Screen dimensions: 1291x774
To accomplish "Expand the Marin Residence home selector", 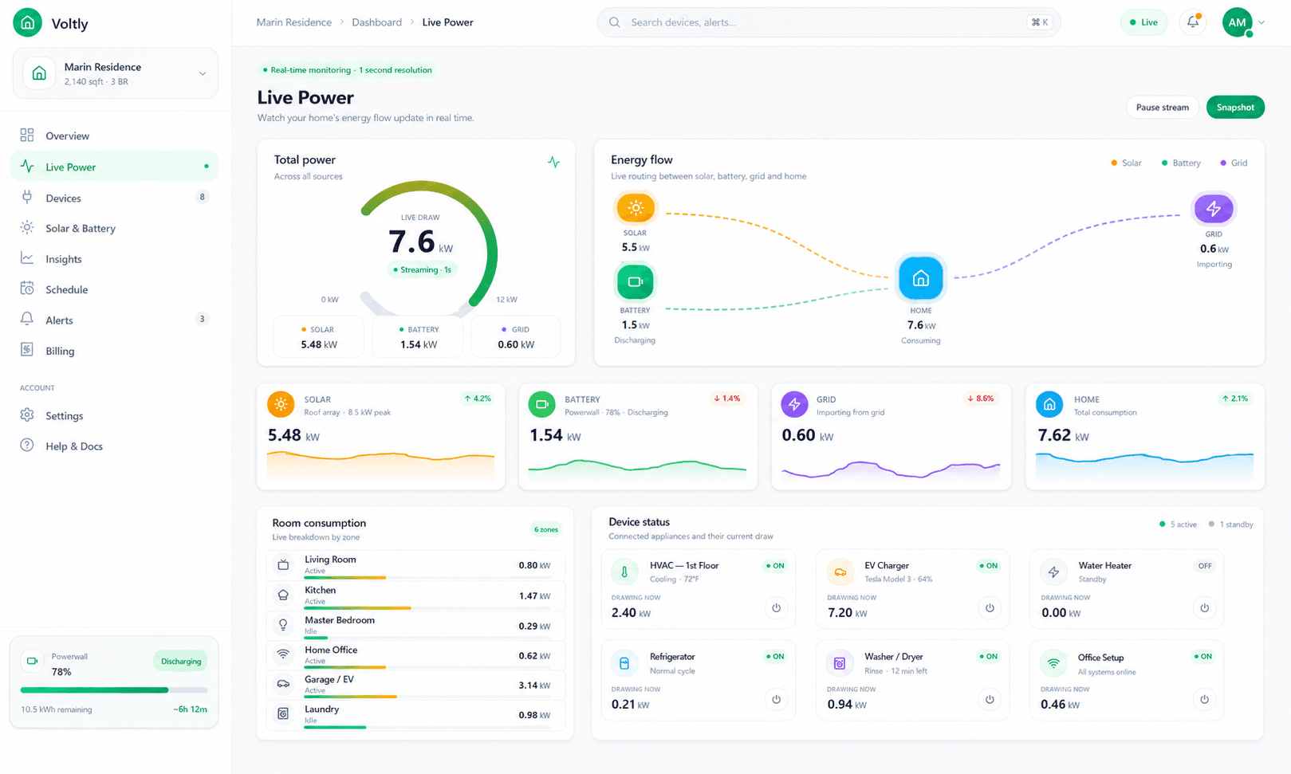I will tap(115, 73).
